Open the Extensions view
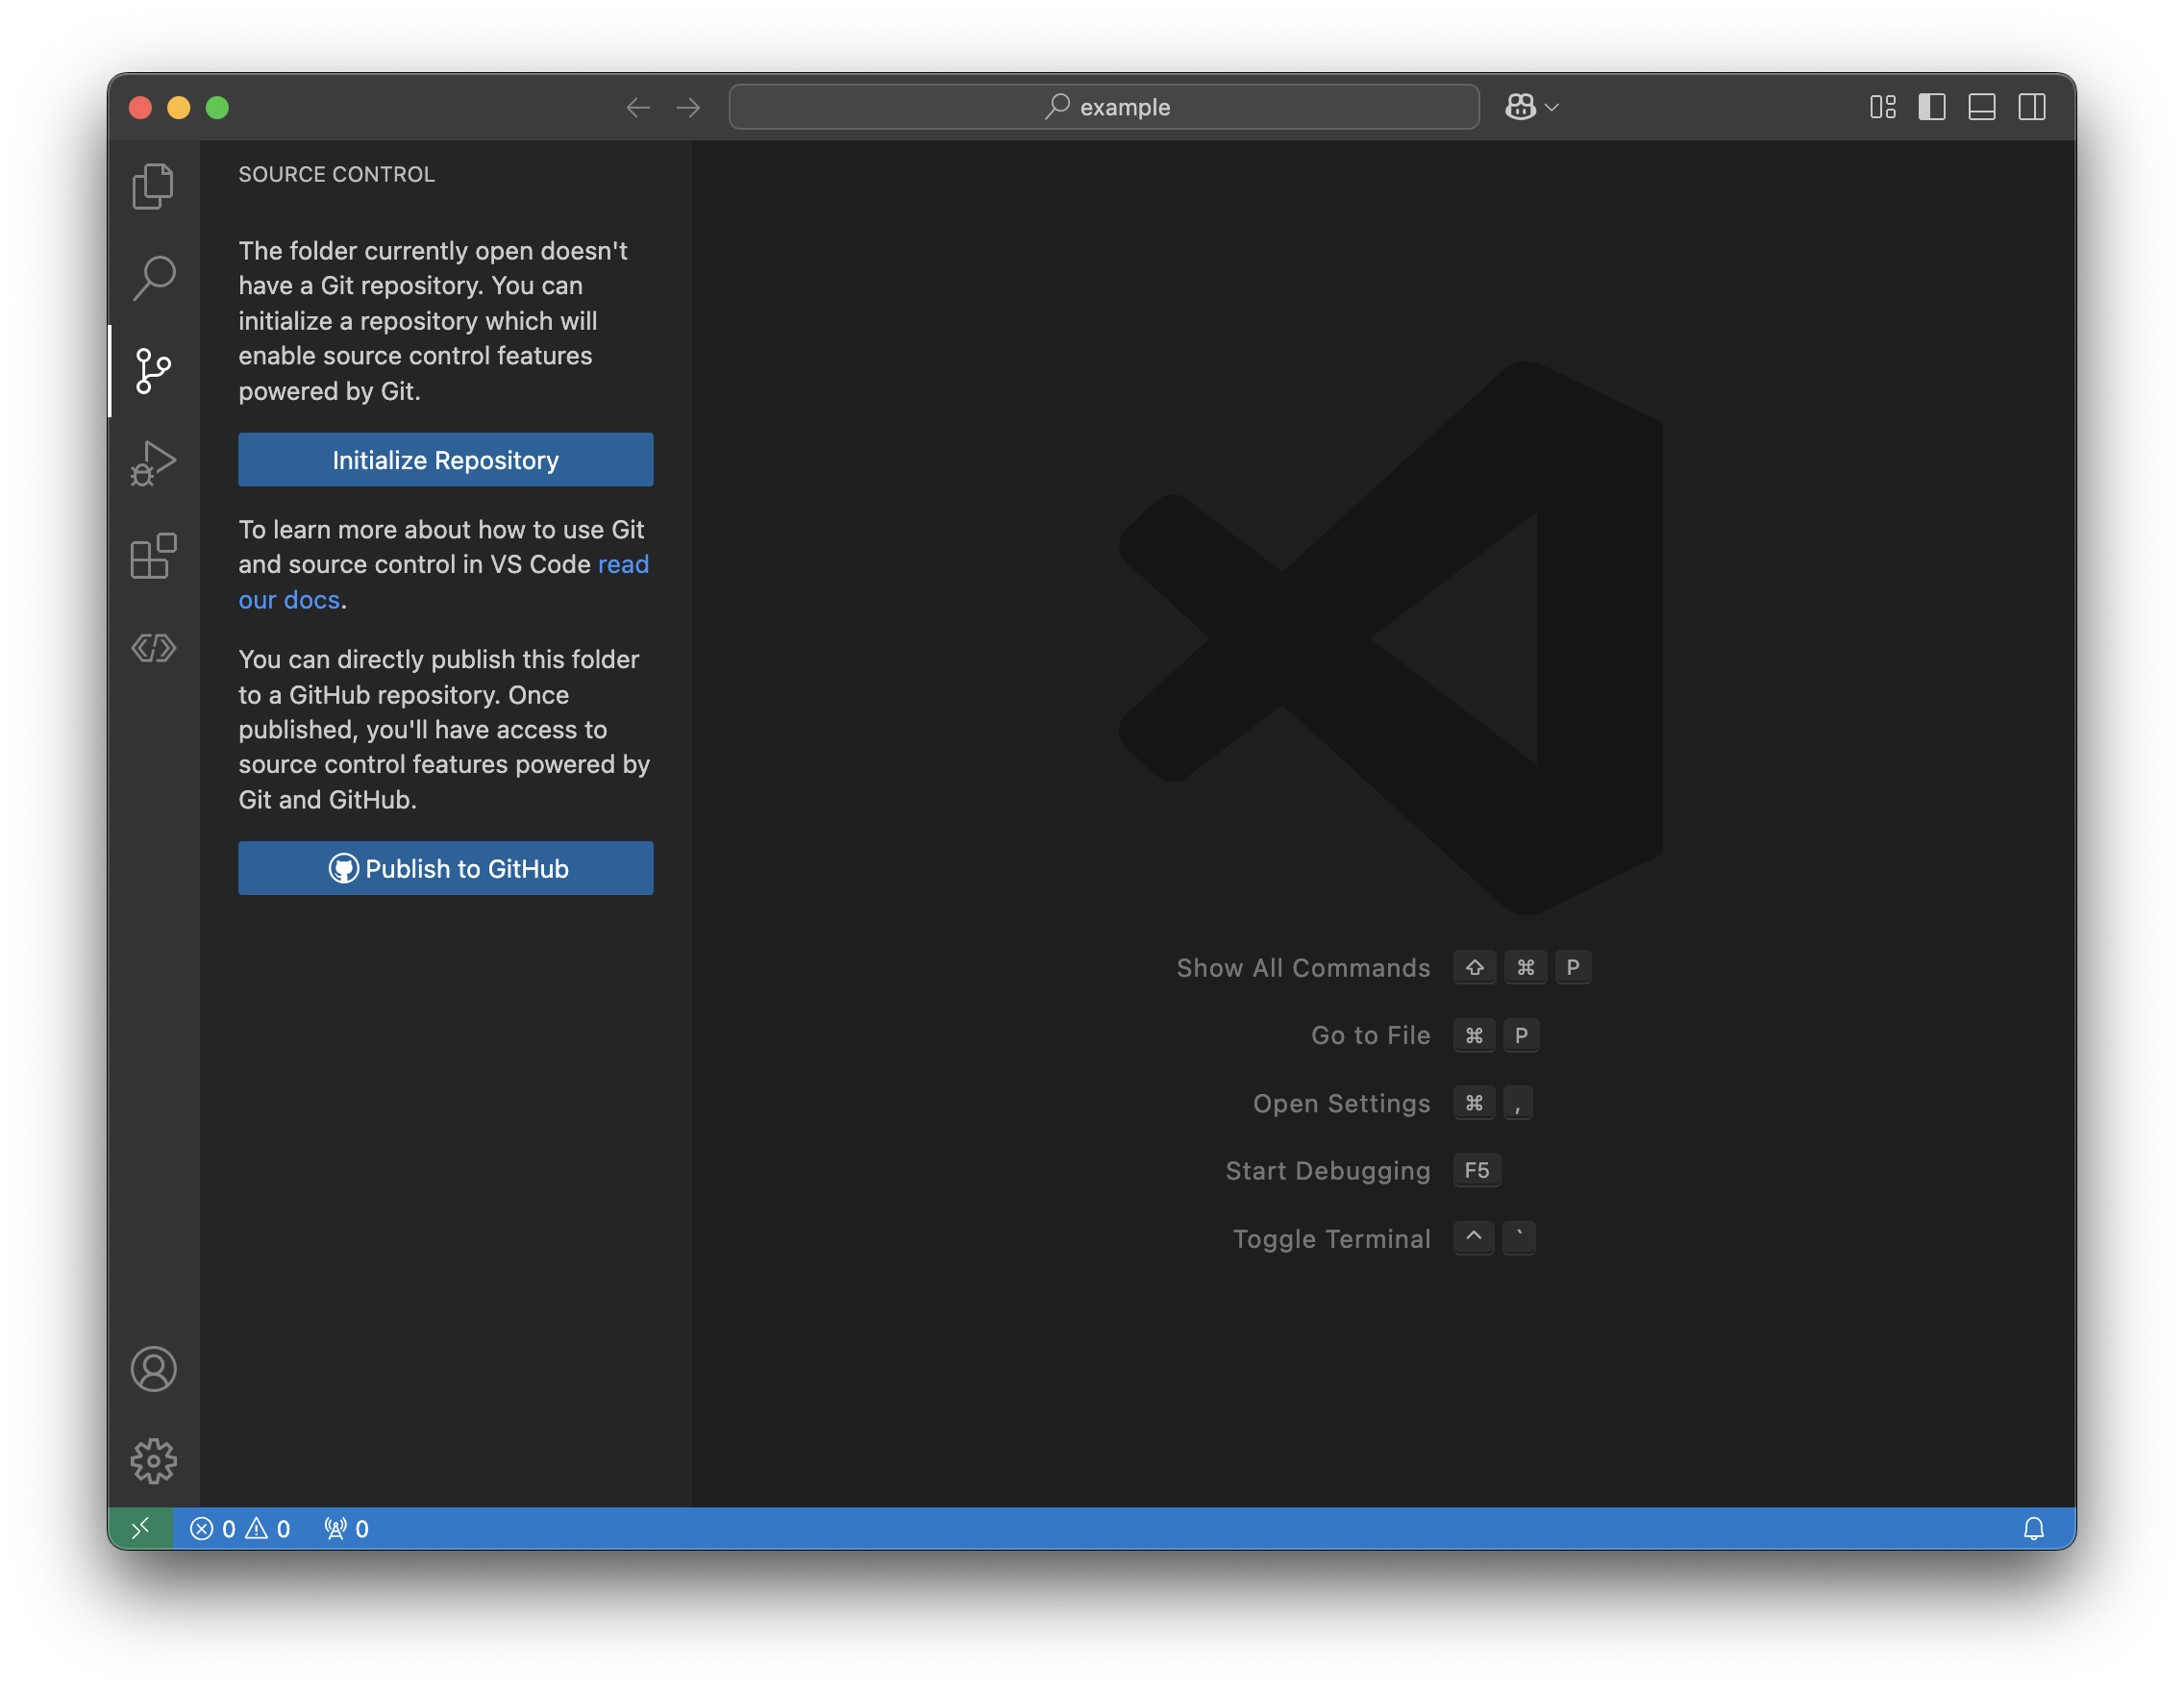2184x1692 pixels. point(153,556)
